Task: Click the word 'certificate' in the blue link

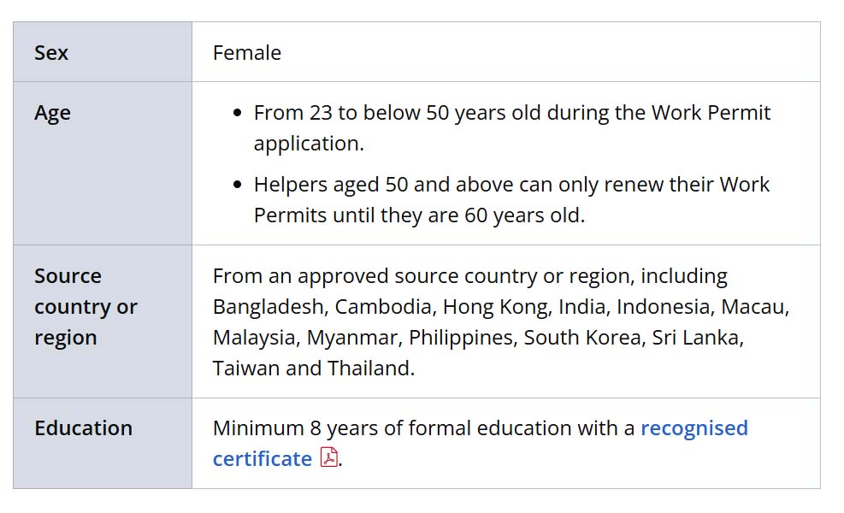Action: [x=263, y=459]
